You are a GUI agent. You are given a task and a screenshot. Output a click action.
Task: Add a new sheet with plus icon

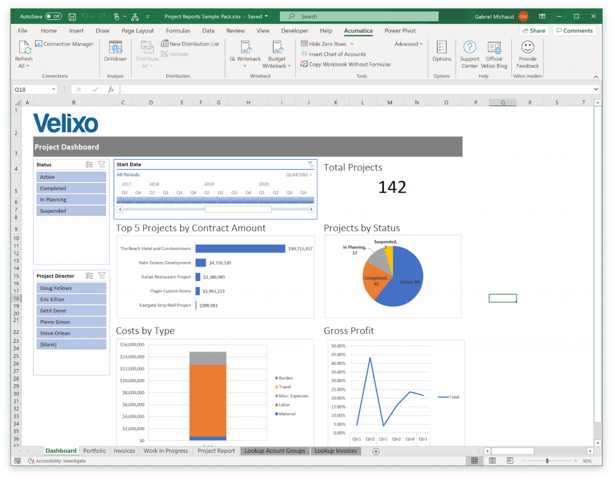coord(376,451)
